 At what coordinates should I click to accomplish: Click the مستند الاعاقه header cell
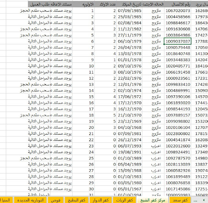(61, 4)
